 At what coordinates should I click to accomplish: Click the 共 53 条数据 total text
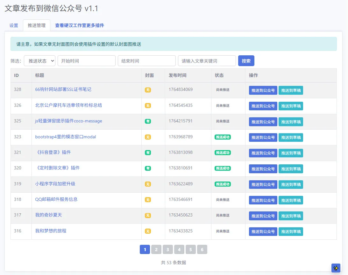[174, 263]
